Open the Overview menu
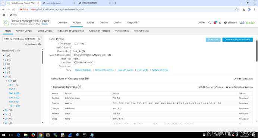 click(x=62, y=22)
